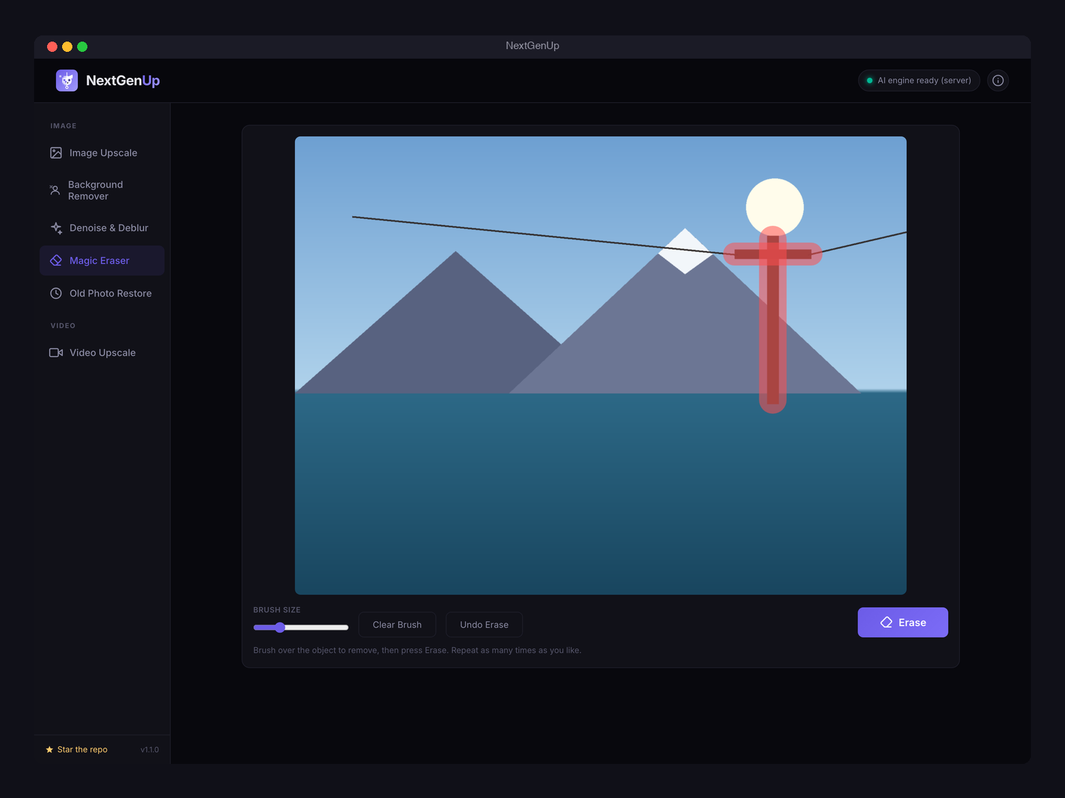Select the Magic Eraser label

click(x=99, y=261)
